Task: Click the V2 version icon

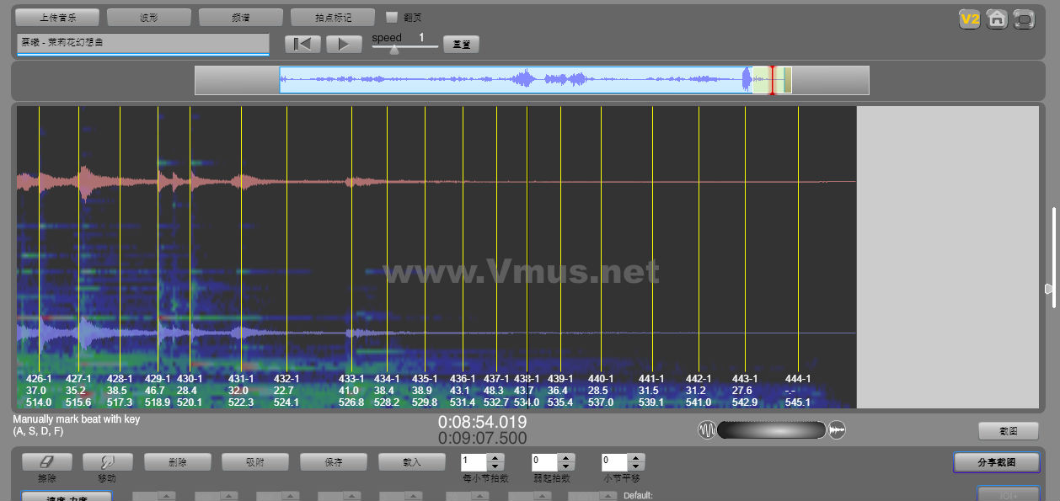Action: tap(969, 19)
